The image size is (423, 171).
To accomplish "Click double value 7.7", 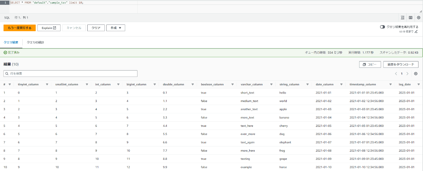I will [165, 150].
